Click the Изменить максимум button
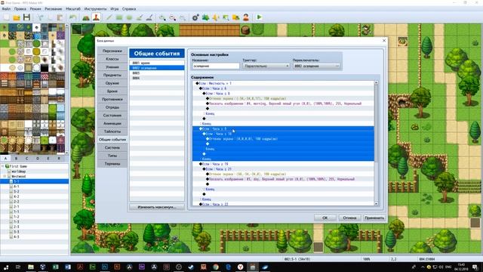Screen dimensions: 483x272 point(157,207)
